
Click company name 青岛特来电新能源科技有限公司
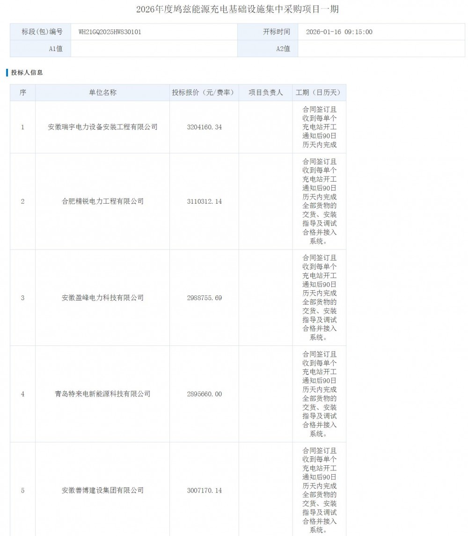102,394
